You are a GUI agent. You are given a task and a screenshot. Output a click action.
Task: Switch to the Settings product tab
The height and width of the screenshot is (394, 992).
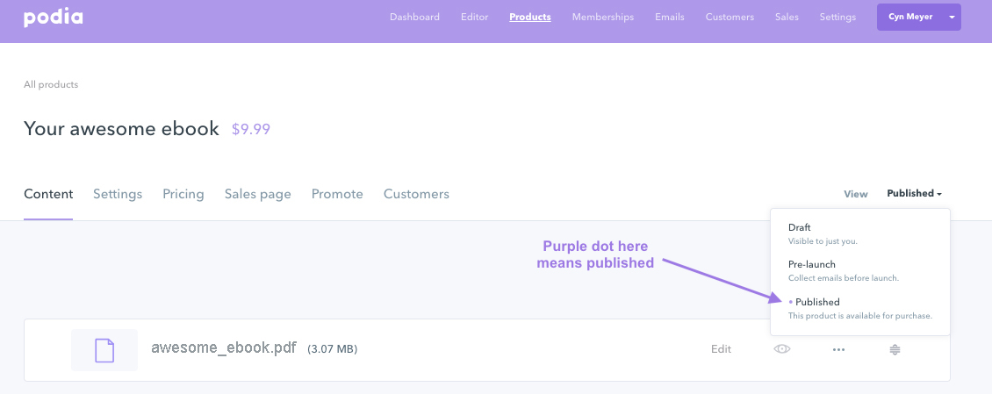pyautogui.click(x=118, y=194)
